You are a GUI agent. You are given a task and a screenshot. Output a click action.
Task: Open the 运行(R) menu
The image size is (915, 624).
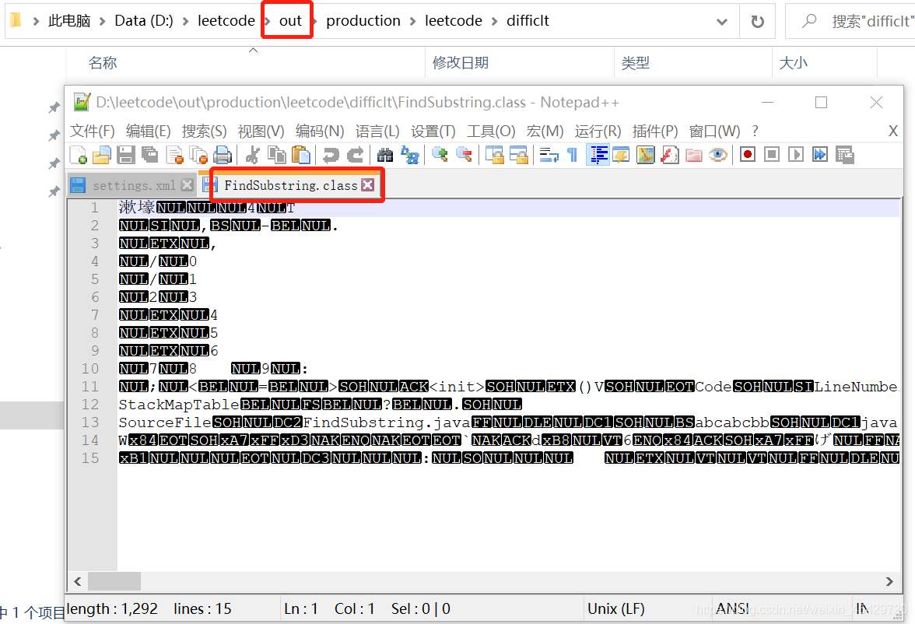tap(598, 131)
